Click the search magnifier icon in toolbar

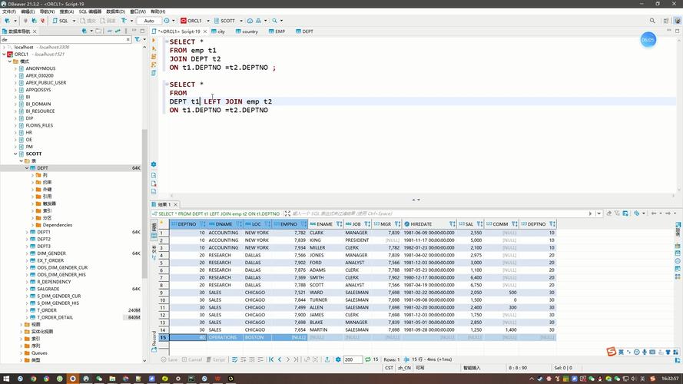point(274,21)
